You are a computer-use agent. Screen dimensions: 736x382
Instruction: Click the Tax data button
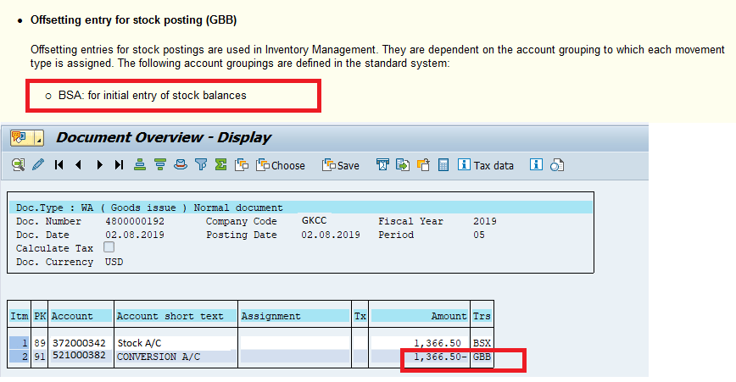486,165
